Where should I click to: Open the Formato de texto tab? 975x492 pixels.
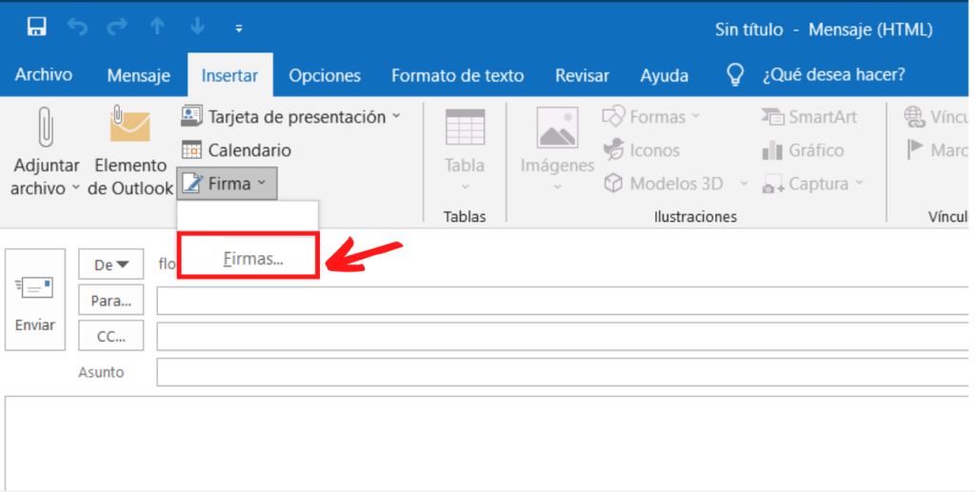coord(458,75)
